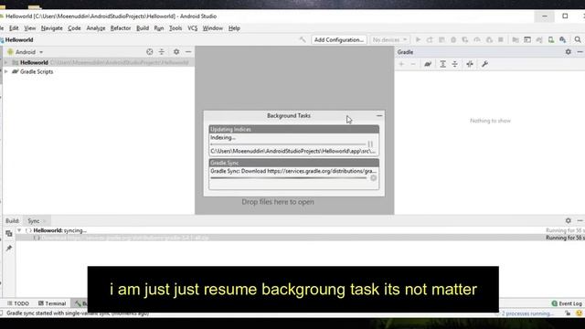Toggle Gradle offline mode icon
Screen dimensions: 585x329
coord(470,64)
